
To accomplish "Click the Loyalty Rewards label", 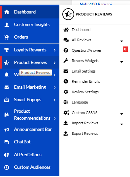I will pos(30,50).
